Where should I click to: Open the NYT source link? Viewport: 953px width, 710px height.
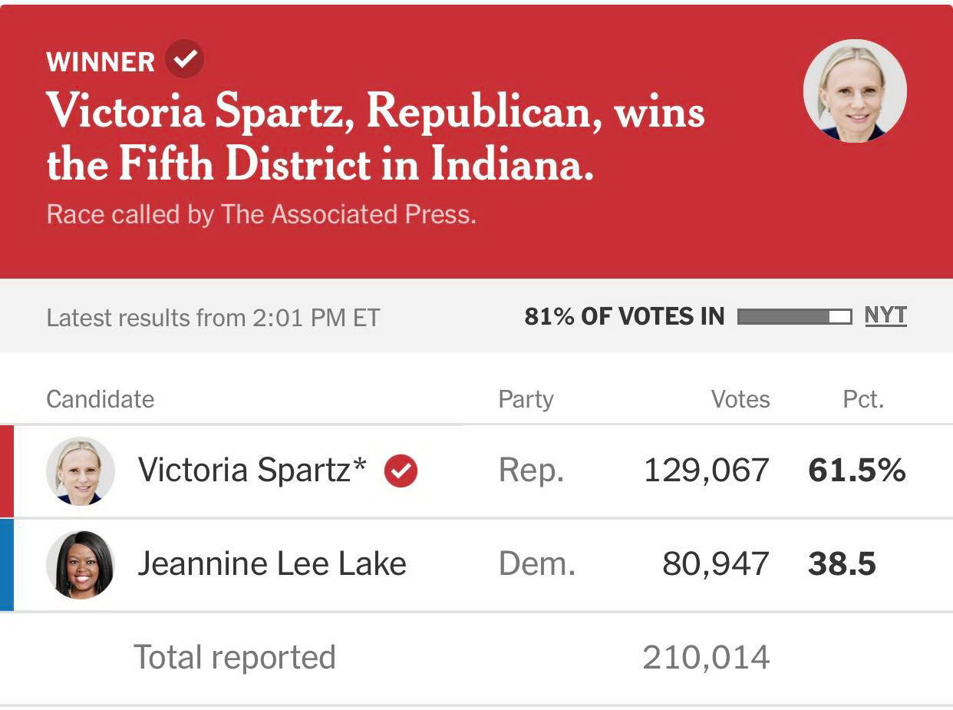tap(885, 315)
